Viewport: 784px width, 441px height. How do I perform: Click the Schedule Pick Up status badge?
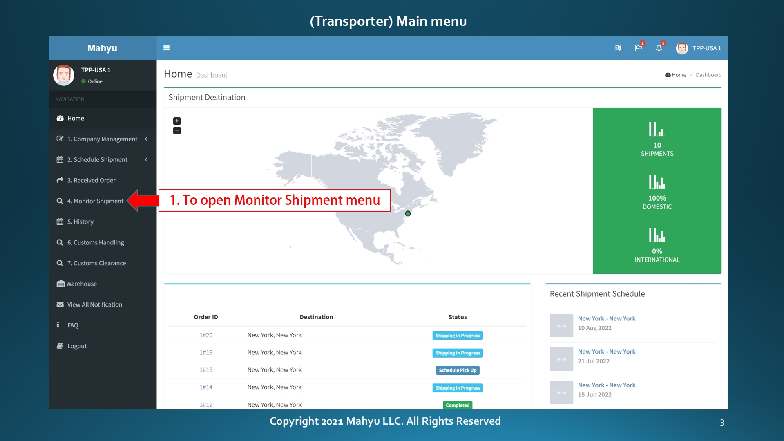(x=458, y=370)
